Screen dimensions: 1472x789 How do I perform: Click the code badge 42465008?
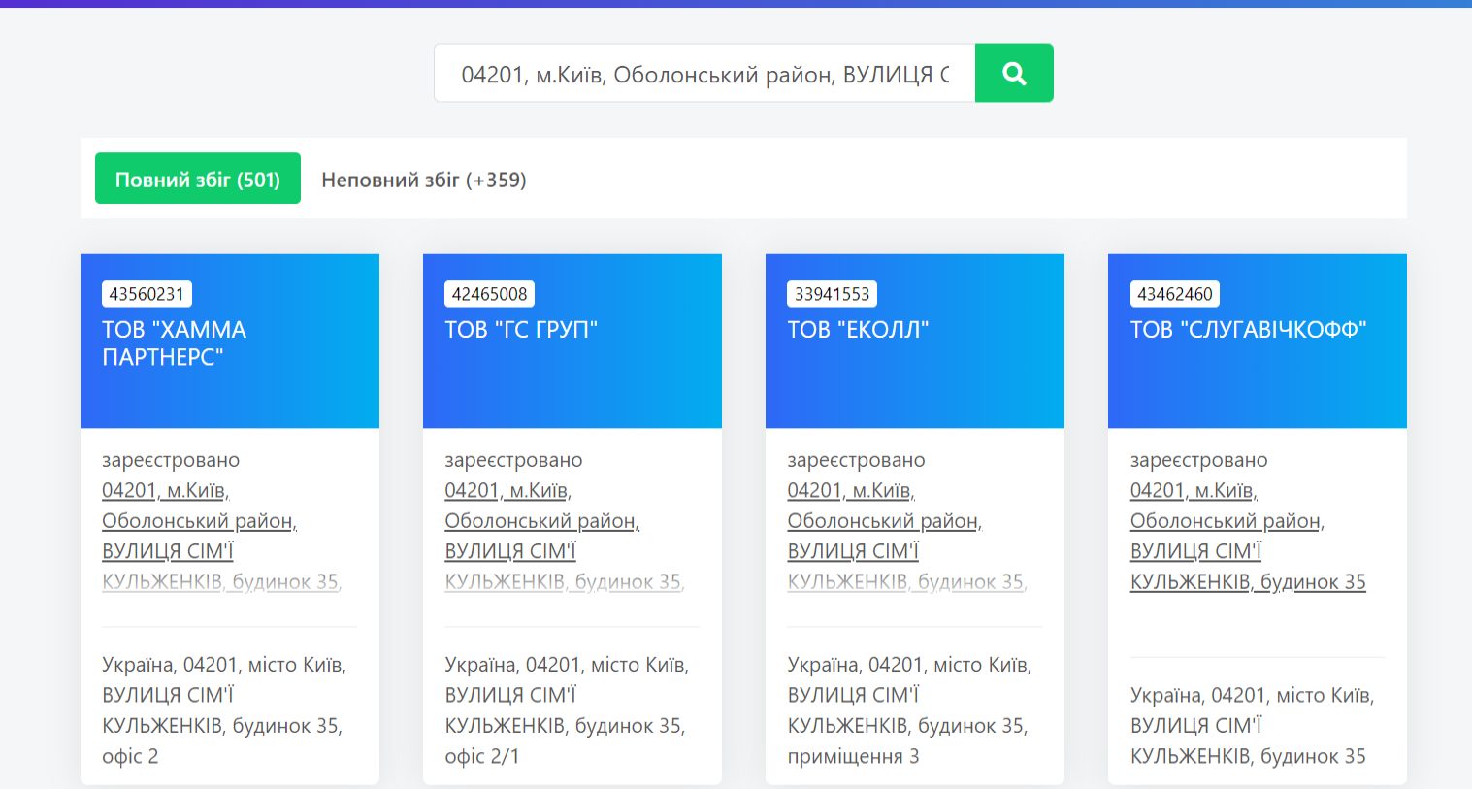click(489, 294)
